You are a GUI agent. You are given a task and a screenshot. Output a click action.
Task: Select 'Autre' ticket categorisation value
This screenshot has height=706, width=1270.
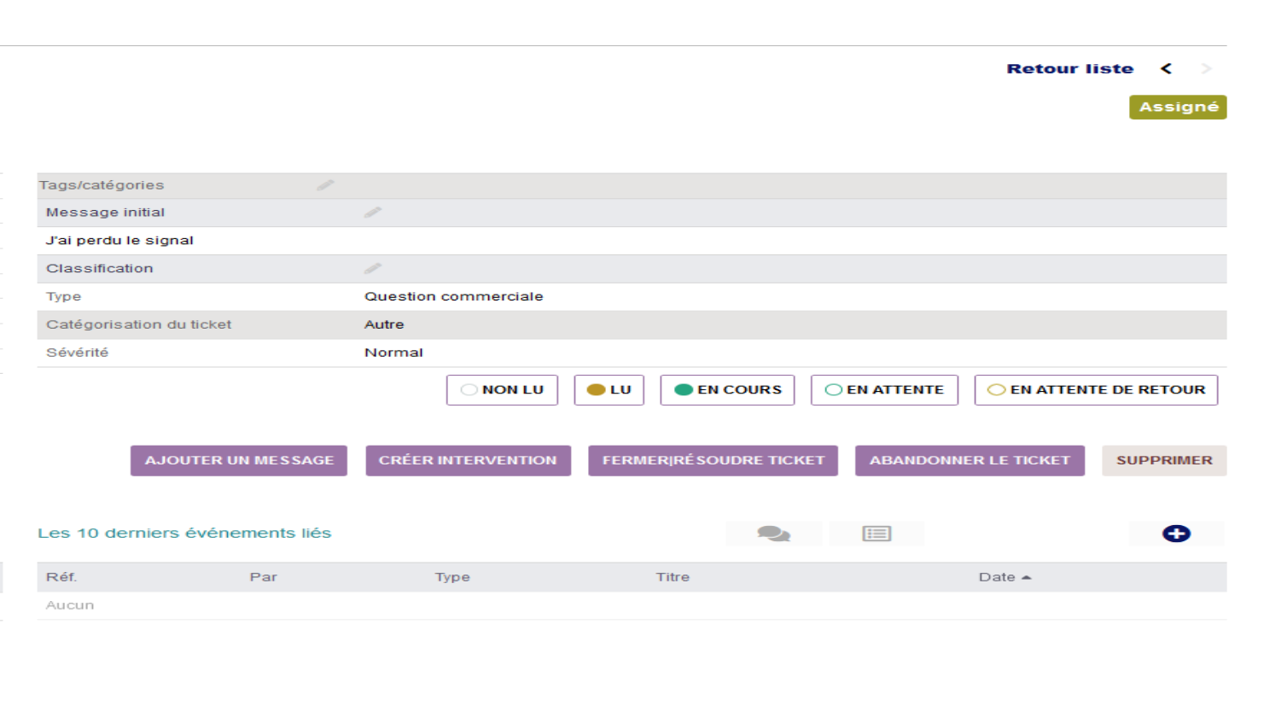click(384, 324)
